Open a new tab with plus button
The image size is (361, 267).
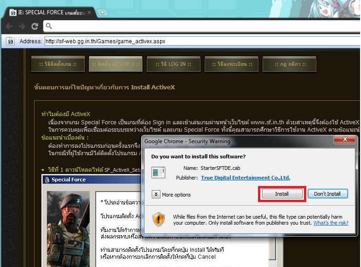click(103, 12)
